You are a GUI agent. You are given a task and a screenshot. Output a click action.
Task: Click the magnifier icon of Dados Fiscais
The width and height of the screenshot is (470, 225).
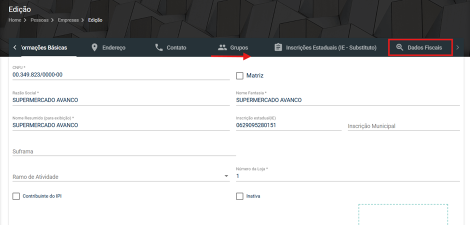[x=399, y=47]
